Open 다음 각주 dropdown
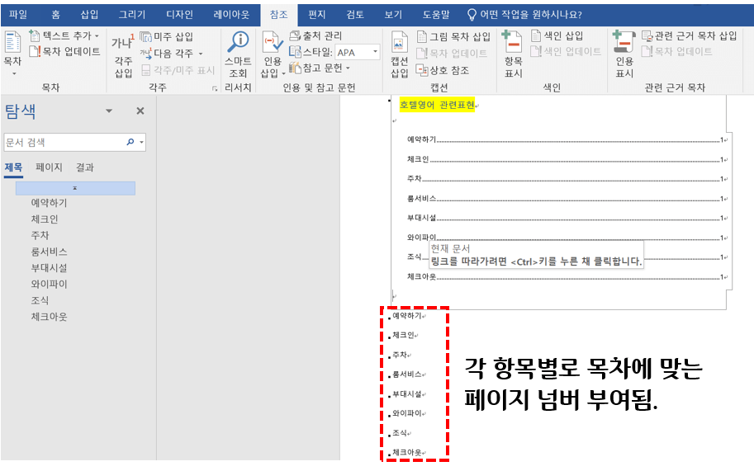This screenshot has height=471, width=754. (171, 54)
